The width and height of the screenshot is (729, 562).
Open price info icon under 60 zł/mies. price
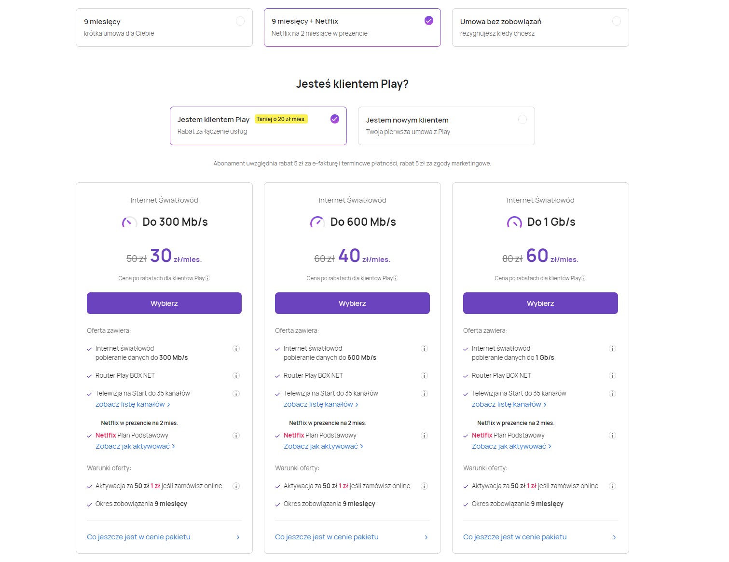[584, 278]
